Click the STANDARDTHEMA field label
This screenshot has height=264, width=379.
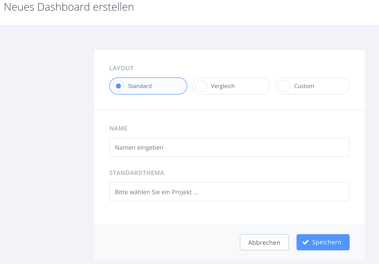pyautogui.click(x=137, y=173)
